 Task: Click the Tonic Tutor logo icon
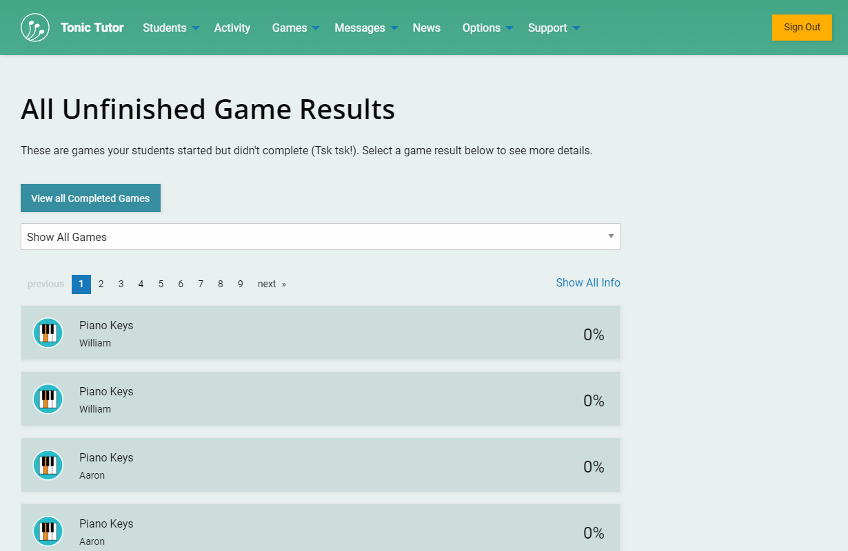click(35, 28)
